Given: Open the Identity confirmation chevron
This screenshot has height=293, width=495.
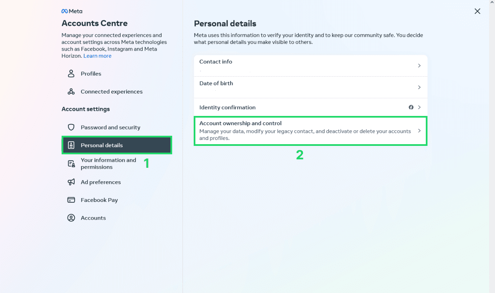Looking at the screenshot, I should click(x=419, y=107).
